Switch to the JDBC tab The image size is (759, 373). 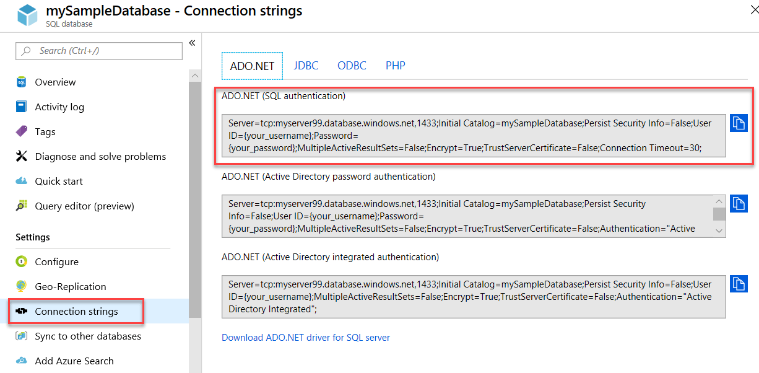tap(306, 65)
